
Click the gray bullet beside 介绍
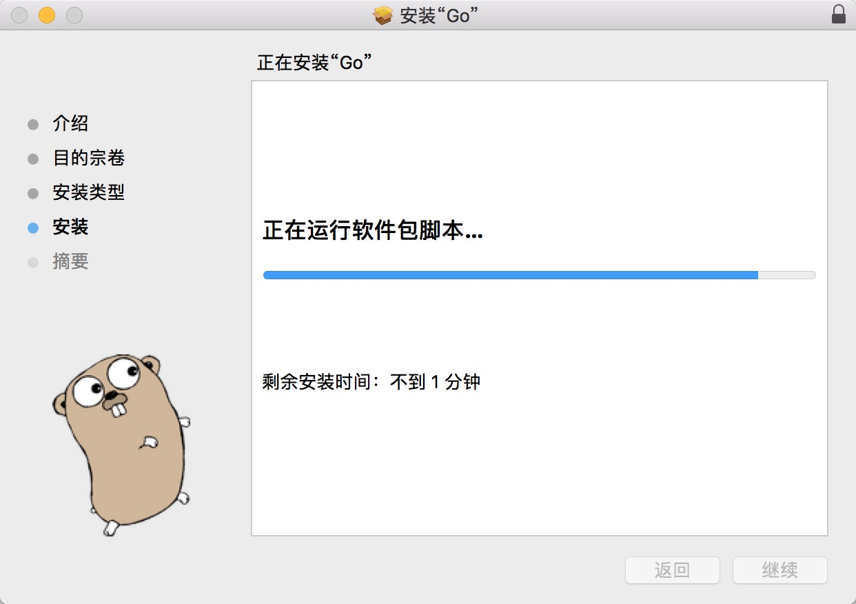pyautogui.click(x=33, y=125)
